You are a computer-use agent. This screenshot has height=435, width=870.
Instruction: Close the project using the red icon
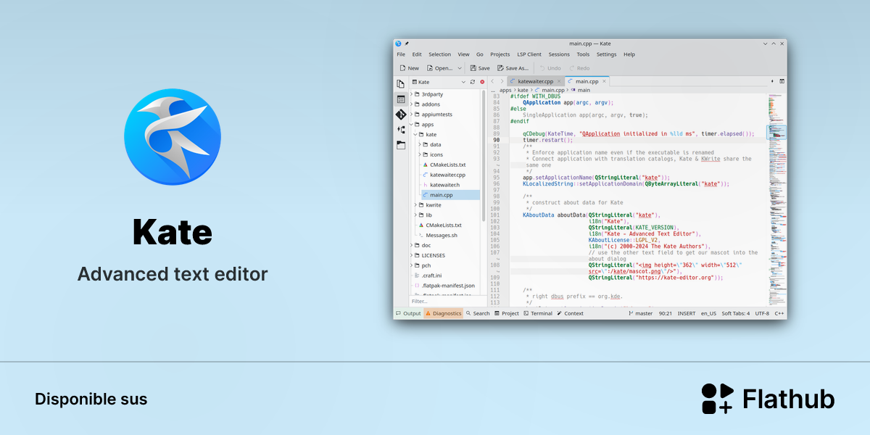(x=482, y=82)
